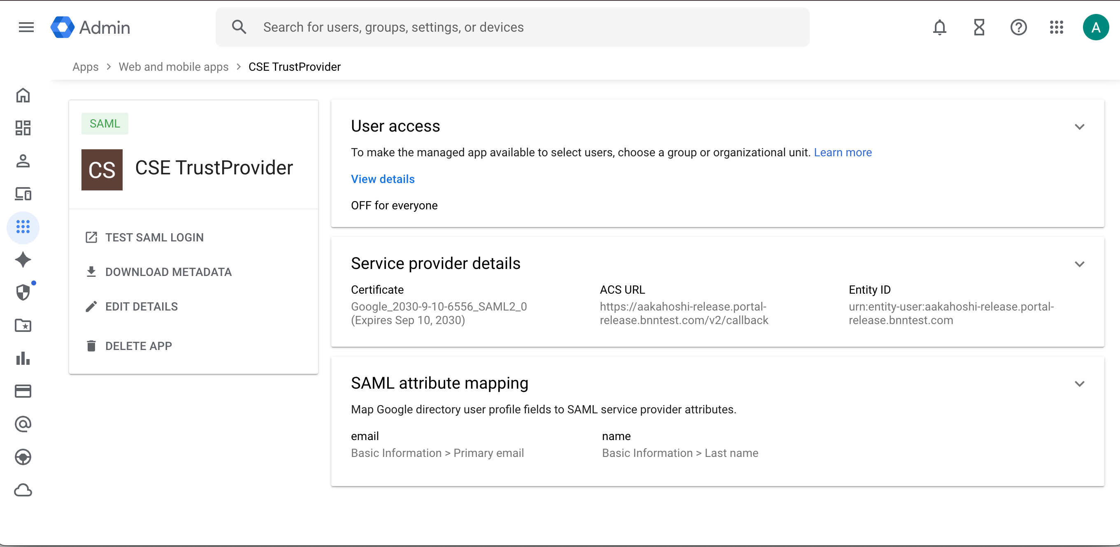Go to Apps breadcrumb
1120x547 pixels.
point(85,67)
